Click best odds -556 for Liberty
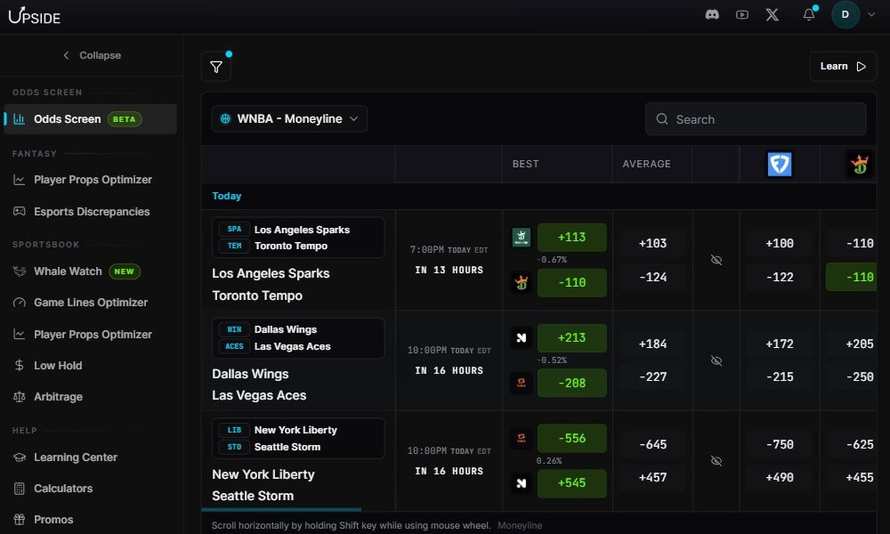The width and height of the screenshot is (890, 534). 571,438
